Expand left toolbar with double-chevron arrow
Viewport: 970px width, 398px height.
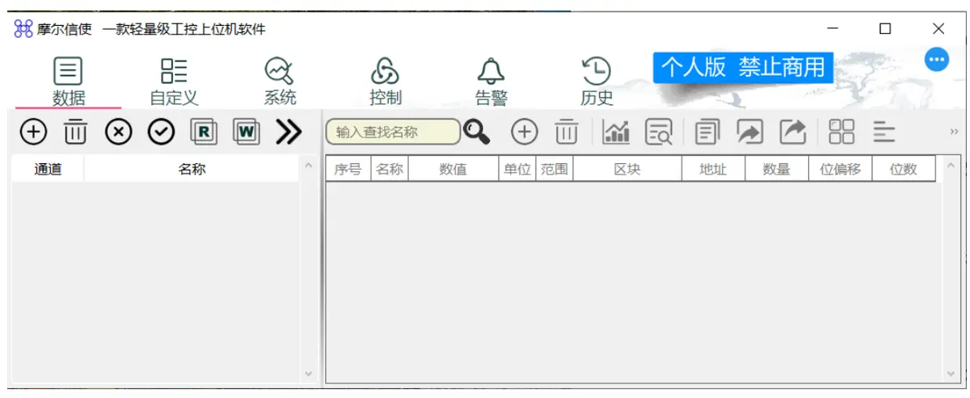click(x=289, y=132)
